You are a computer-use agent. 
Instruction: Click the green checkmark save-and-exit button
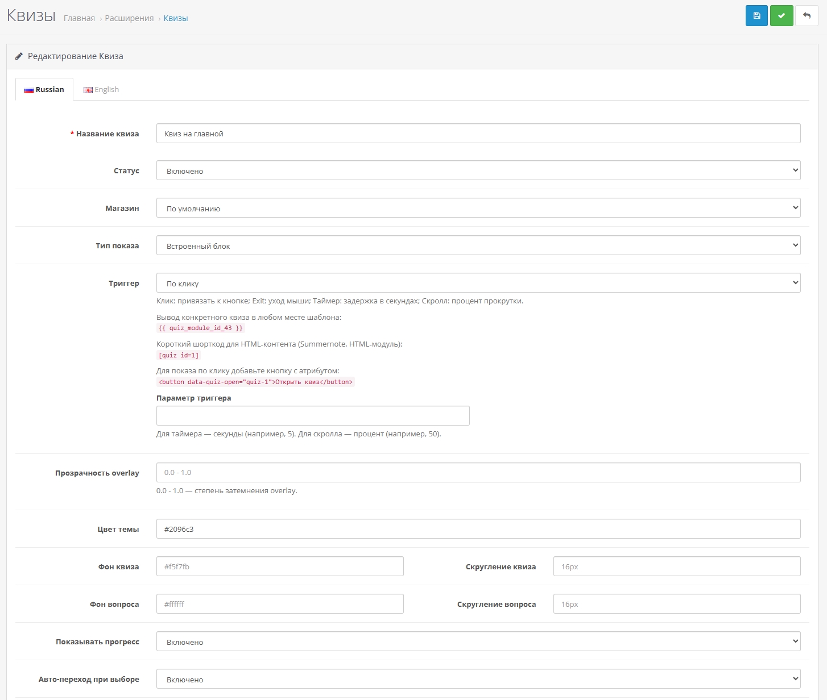[x=781, y=16]
